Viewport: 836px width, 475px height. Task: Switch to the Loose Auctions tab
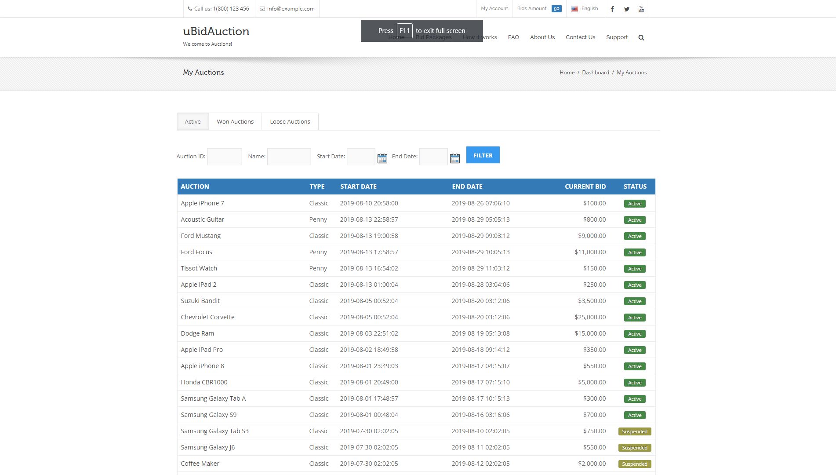click(290, 121)
